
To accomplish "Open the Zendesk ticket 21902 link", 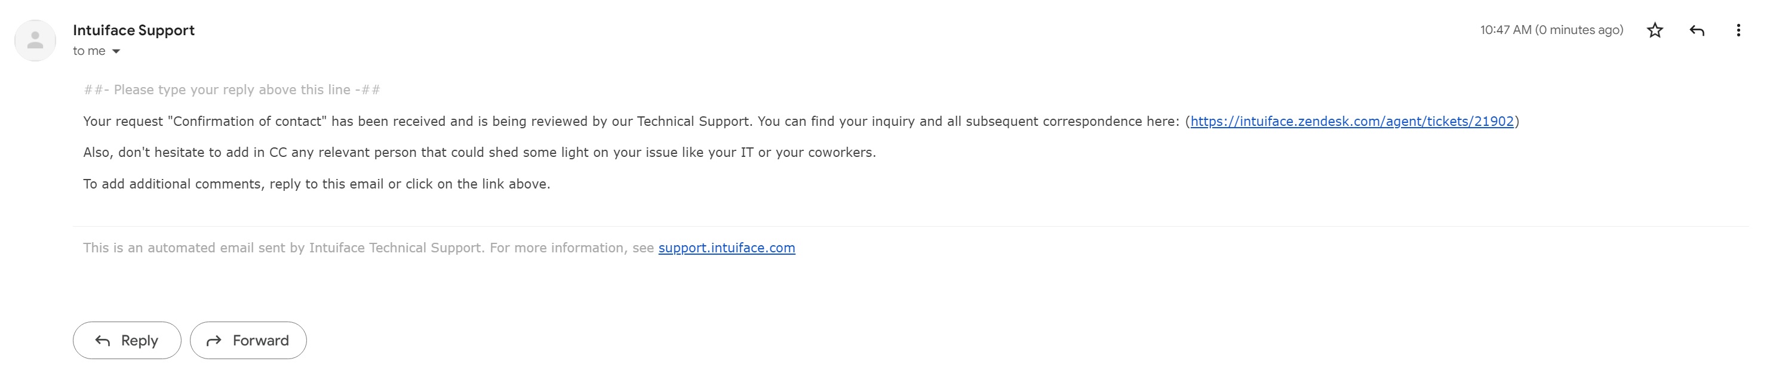I will click(1352, 122).
